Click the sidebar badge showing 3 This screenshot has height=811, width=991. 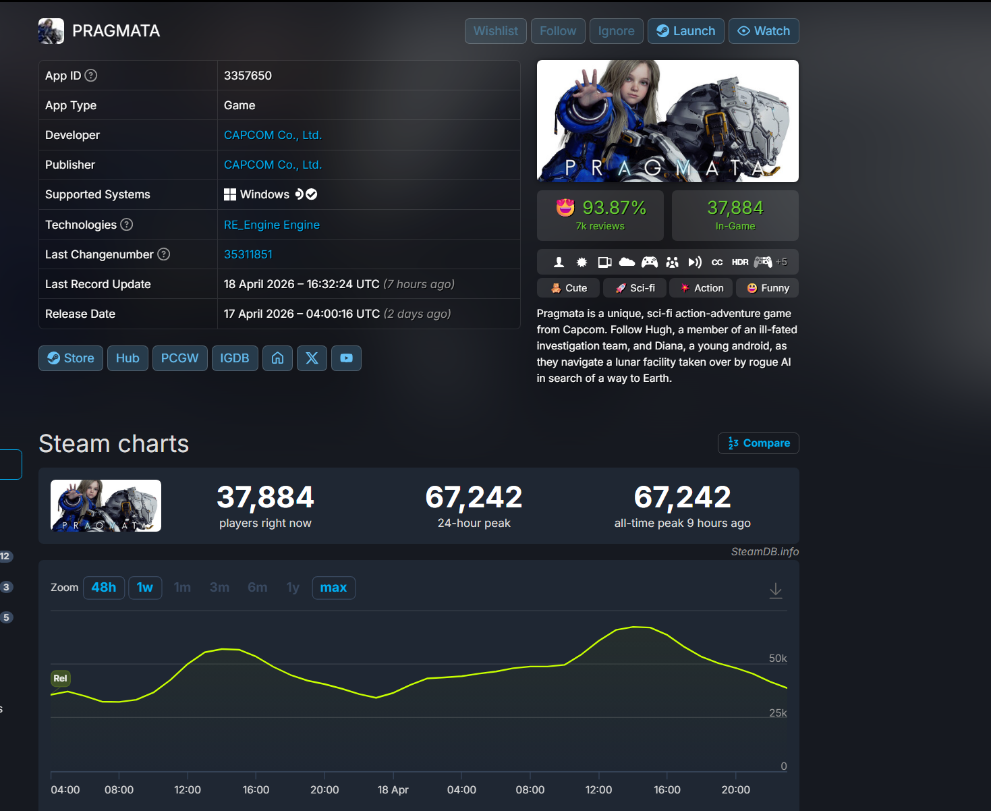click(x=6, y=587)
